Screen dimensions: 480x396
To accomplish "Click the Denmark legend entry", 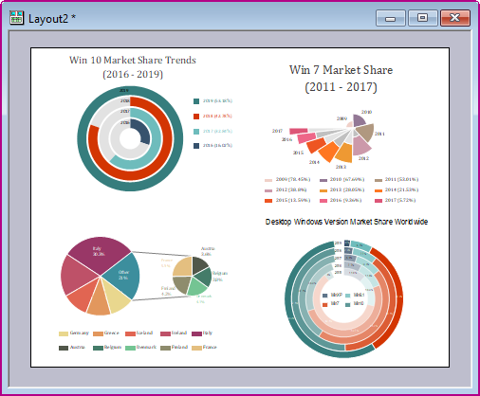I will [141, 348].
